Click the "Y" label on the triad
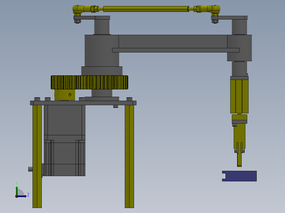The image size is (285, 213). pos(17,183)
